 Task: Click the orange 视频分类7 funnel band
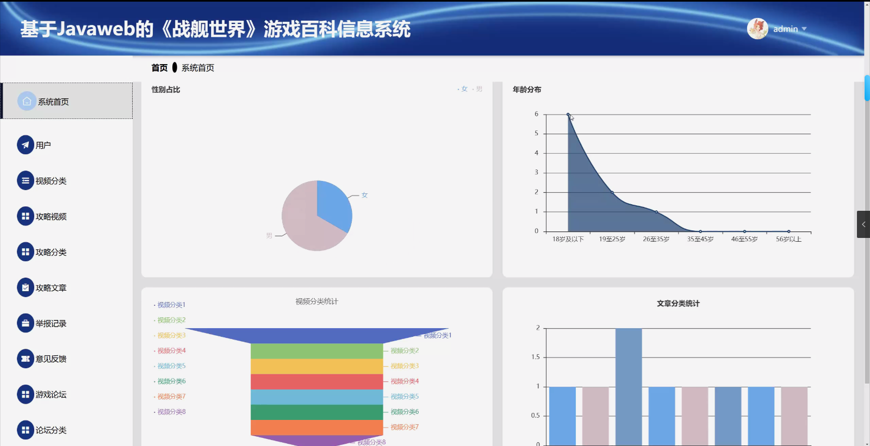click(317, 427)
